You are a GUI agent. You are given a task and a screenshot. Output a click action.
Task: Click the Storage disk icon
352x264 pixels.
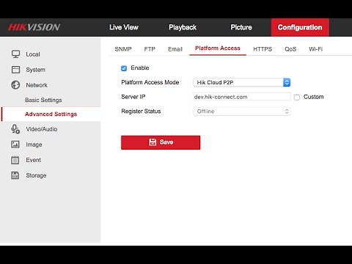[15, 175]
